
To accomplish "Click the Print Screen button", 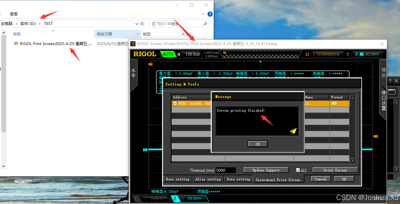I will tap(335, 170).
